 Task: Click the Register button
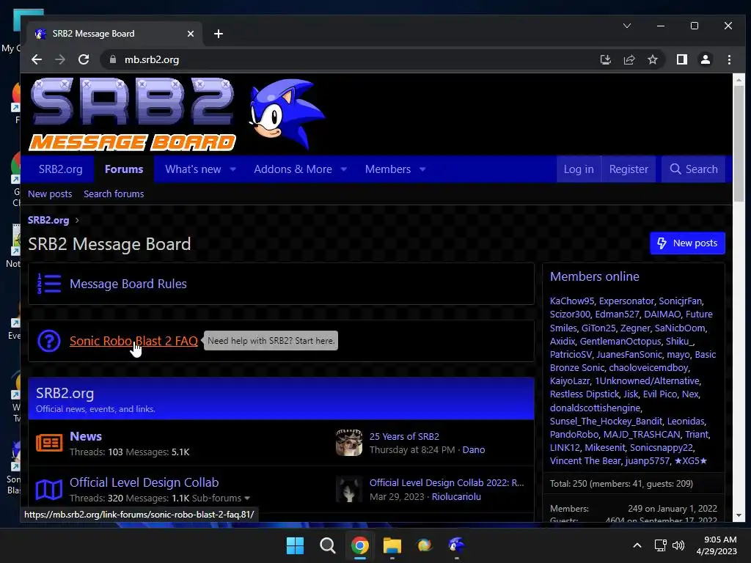click(x=629, y=169)
